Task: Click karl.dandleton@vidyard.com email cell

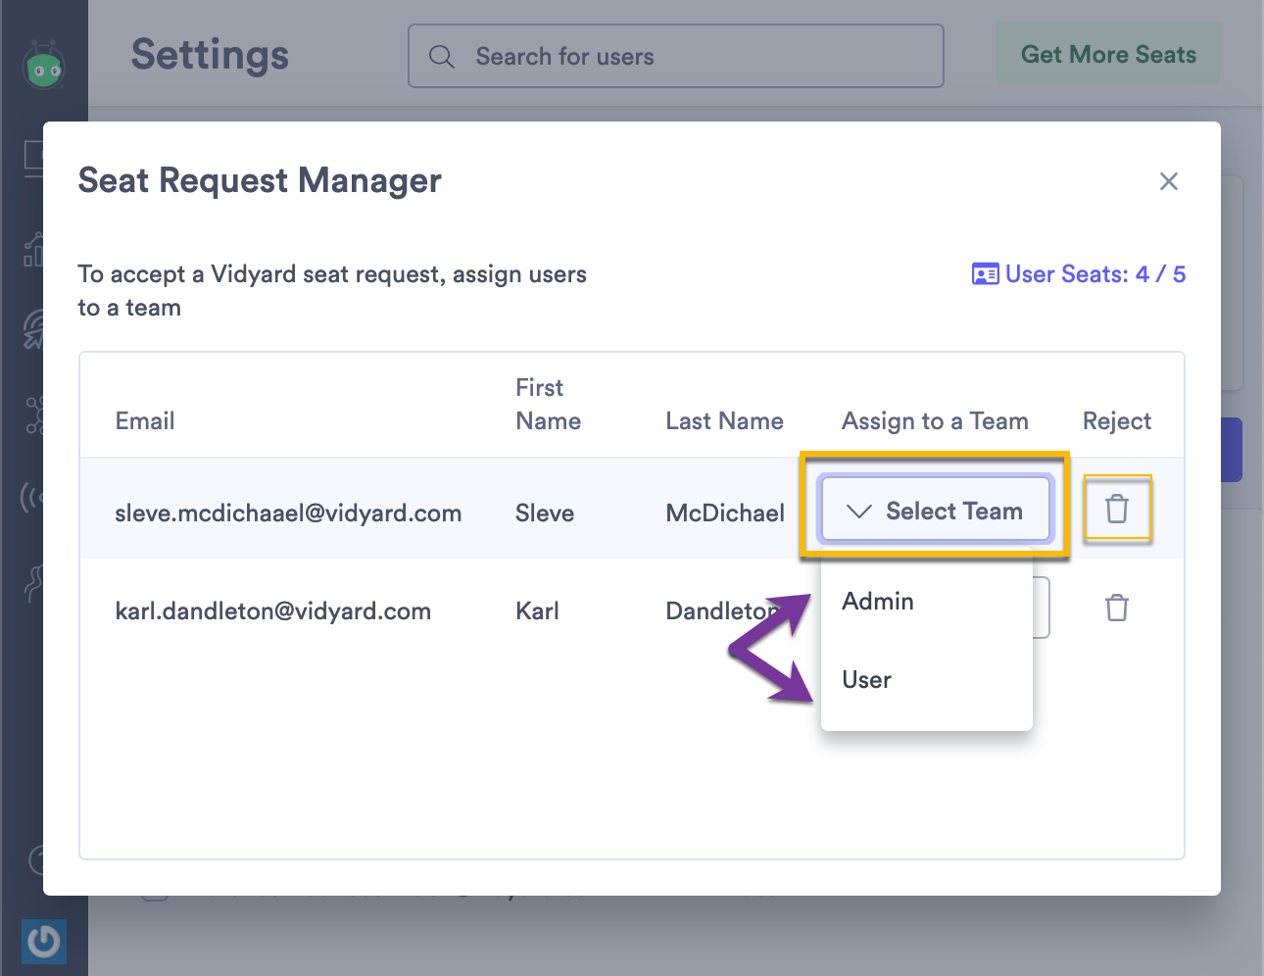Action: coord(273,610)
